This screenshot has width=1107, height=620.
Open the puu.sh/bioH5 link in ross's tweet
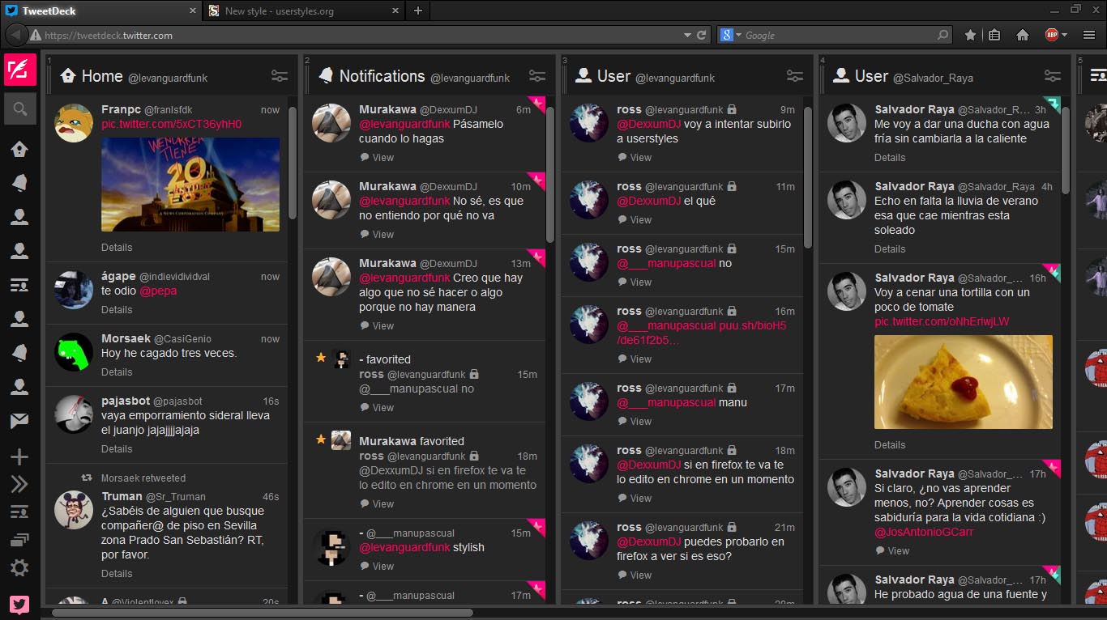point(702,333)
